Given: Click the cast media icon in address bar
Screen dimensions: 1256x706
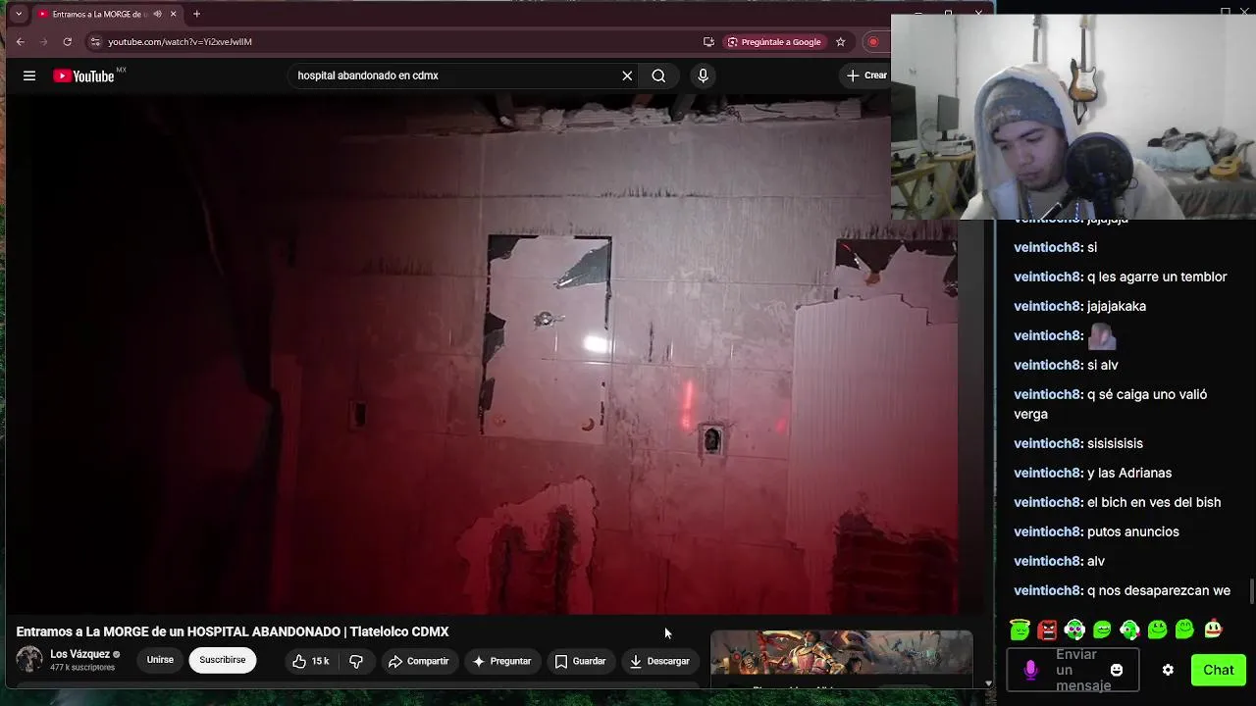Looking at the screenshot, I should [708, 42].
